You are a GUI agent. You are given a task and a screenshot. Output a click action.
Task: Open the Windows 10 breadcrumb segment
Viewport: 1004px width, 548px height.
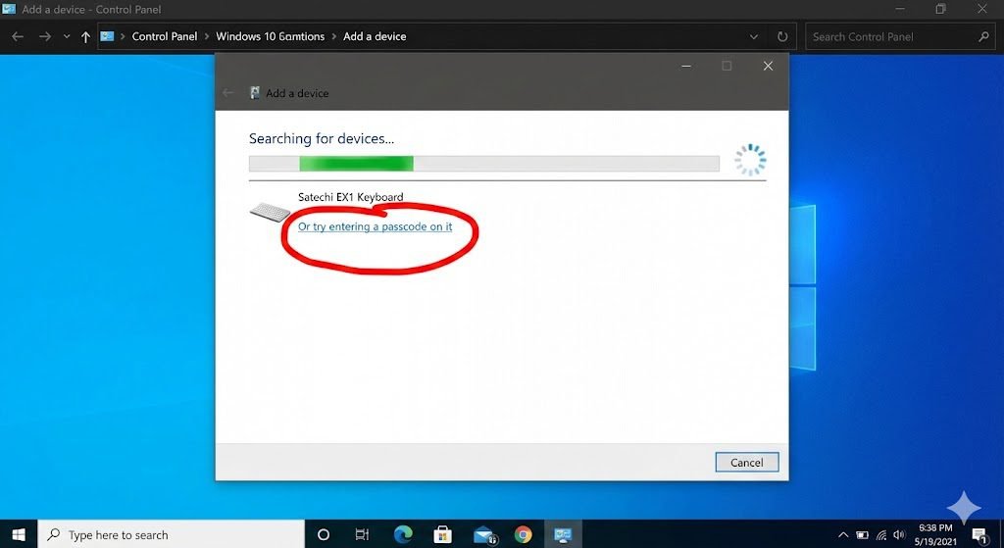click(271, 36)
